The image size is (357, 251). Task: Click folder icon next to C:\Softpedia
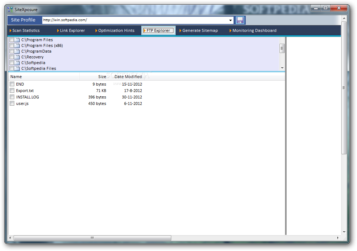pyautogui.click(x=17, y=62)
